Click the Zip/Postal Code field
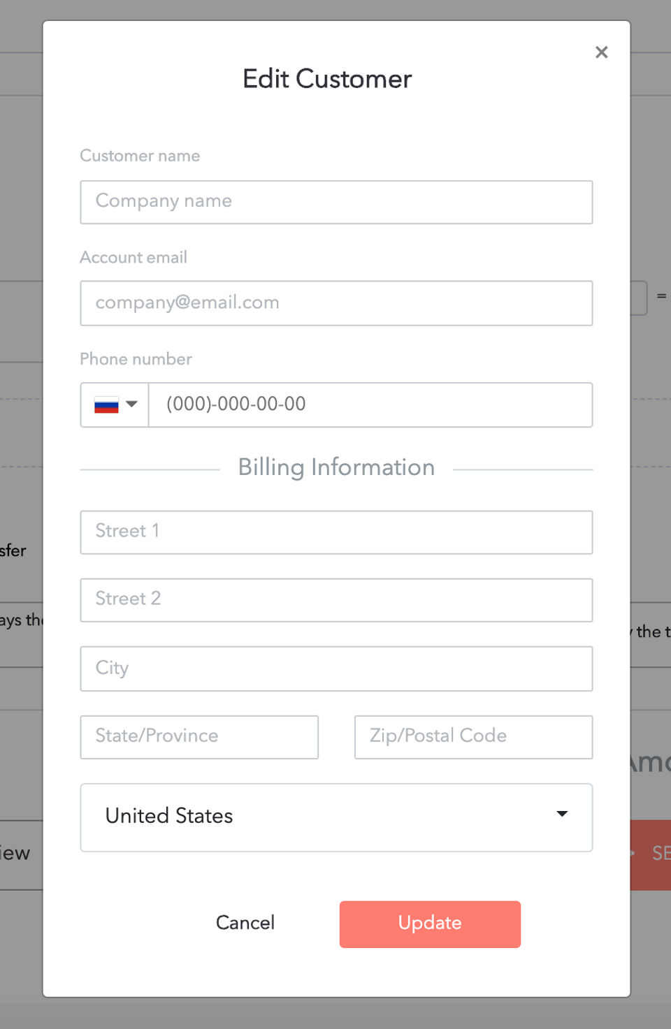Image resolution: width=671 pixels, height=1029 pixels. pyautogui.click(x=473, y=737)
